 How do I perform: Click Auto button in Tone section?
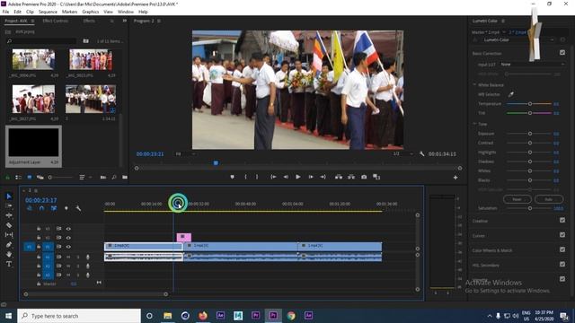(x=549, y=199)
